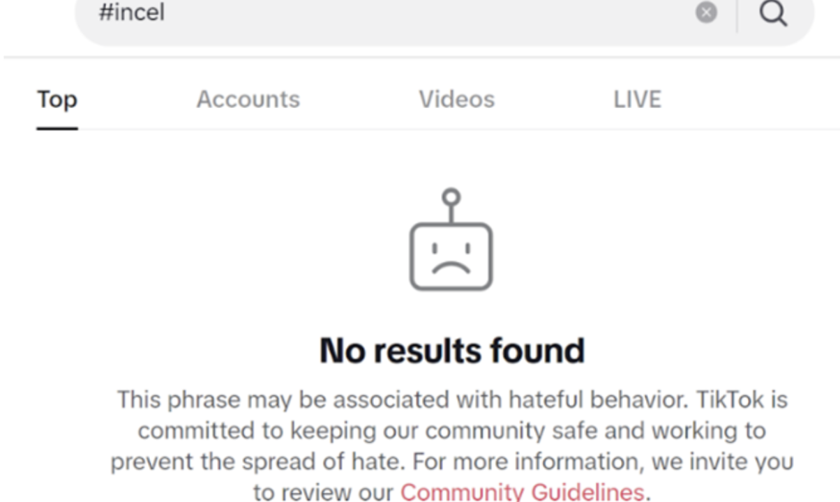The image size is (840, 502).
Task: Clear the search box with the X icon
Action: coord(706,13)
